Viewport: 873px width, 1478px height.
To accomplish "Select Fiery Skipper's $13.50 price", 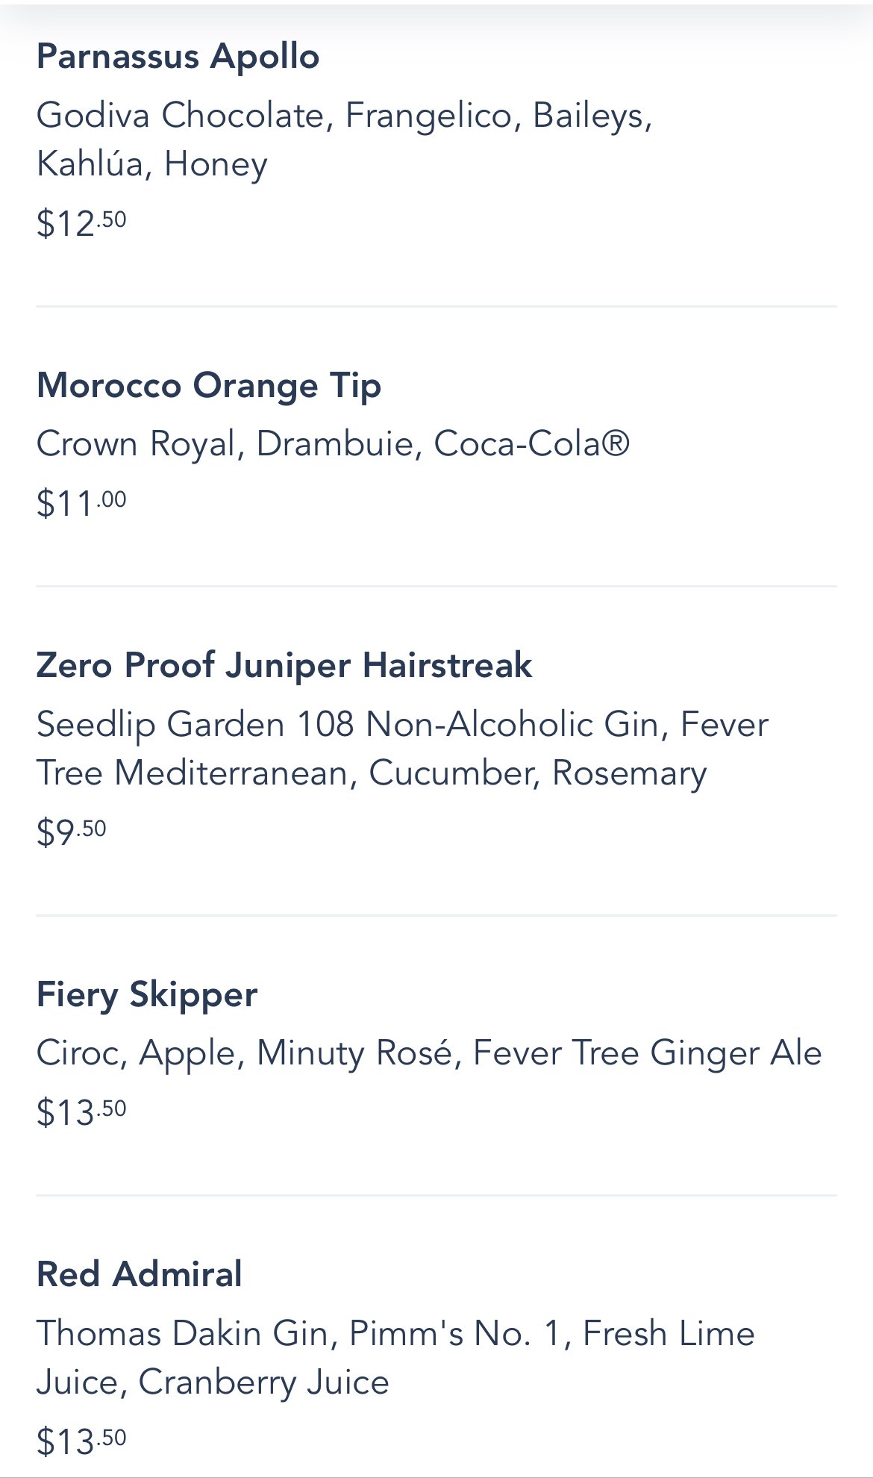I will [x=81, y=1112].
